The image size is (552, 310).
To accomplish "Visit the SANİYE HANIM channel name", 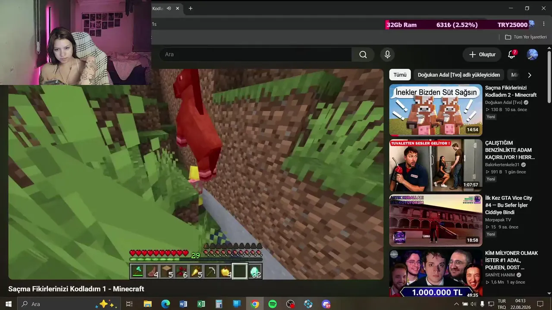I will 500,275.
